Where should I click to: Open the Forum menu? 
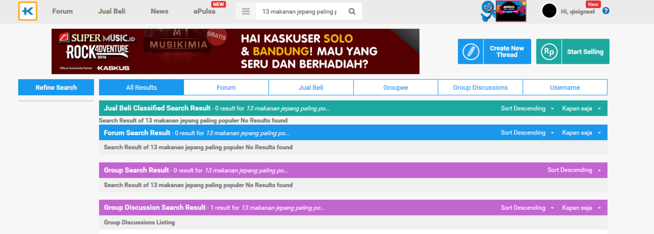62,11
